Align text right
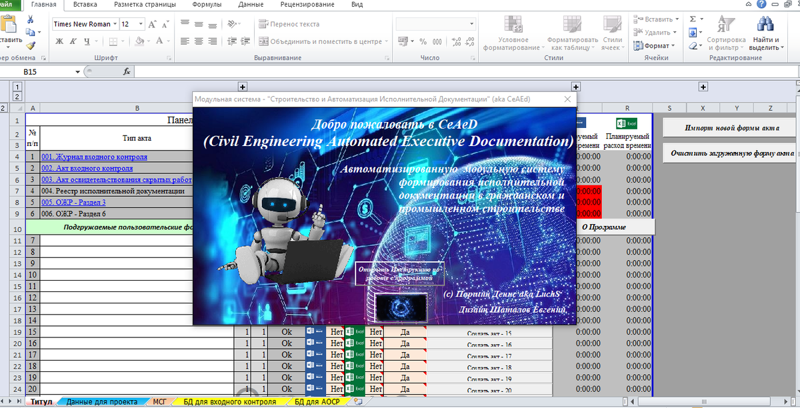800x408 pixels. click(x=213, y=41)
